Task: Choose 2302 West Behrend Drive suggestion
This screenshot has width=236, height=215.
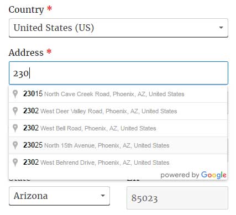Action: [118, 162]
